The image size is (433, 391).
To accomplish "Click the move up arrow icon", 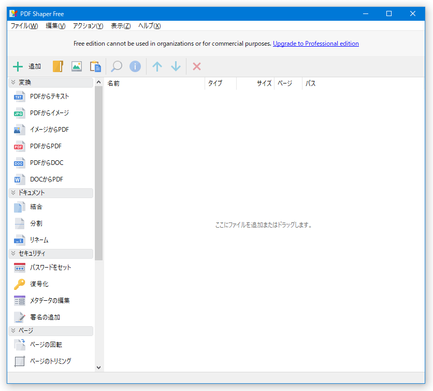I will pyautogui.click(x=157, y=66).
